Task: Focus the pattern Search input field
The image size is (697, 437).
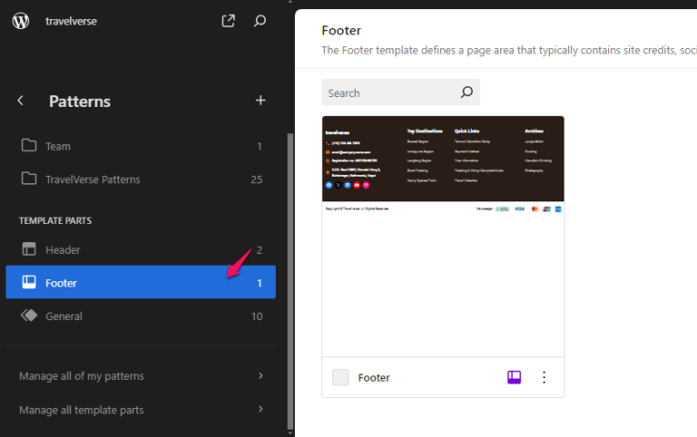Action: click(x=390, y=92)
